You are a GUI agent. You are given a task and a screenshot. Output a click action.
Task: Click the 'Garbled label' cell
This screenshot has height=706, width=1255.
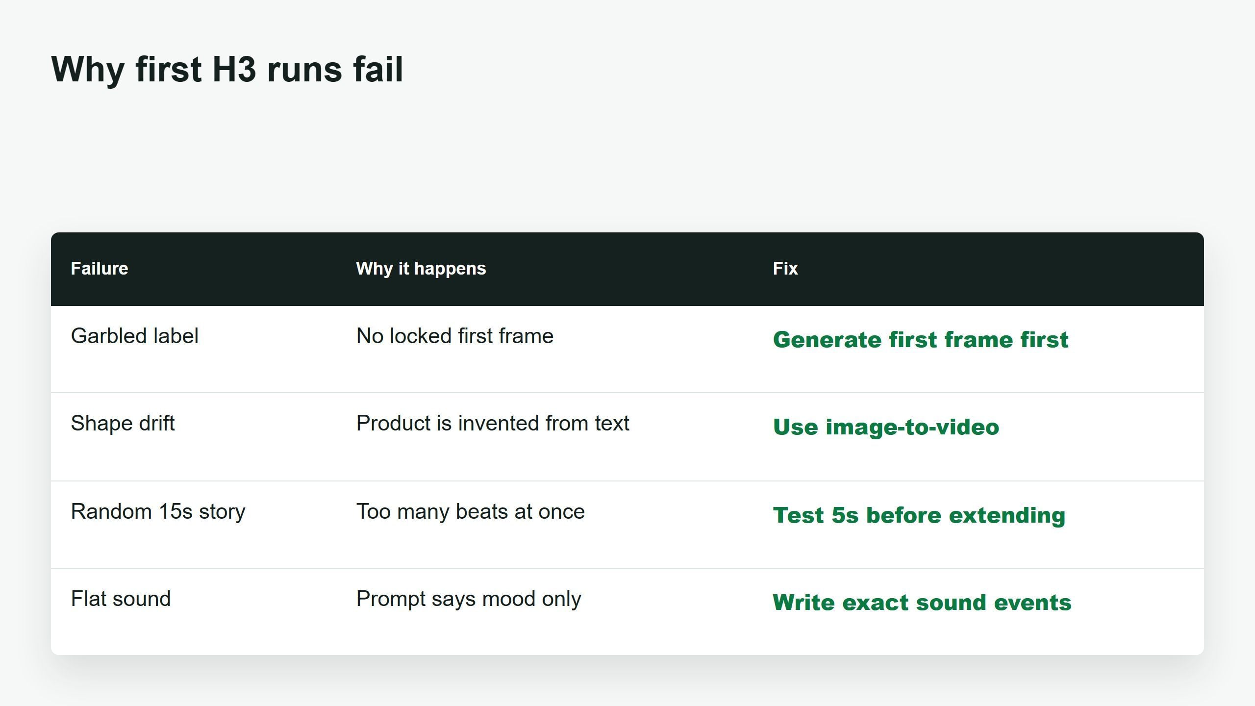pos(135,336)
